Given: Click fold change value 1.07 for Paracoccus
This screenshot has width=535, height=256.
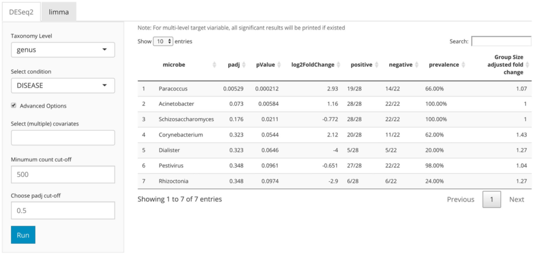Looking at the screenshot, I should click(521, 88).
